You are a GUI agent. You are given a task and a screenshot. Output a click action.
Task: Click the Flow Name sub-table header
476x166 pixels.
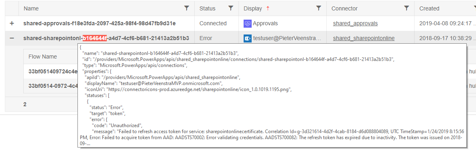pyautogui.click(x=43, y=57)
